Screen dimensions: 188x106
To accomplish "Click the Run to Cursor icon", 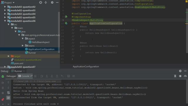I will [x=62, y=76].
